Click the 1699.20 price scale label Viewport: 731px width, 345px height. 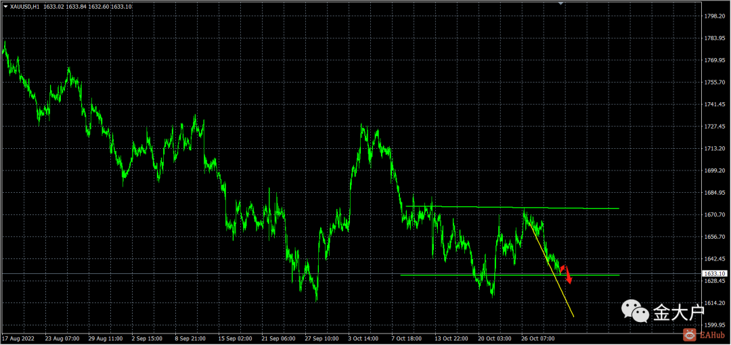[x=715, y=170]
